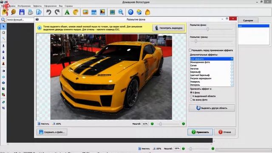
Task: Select the 'Барельеф' effect
Action: (212, 72)
